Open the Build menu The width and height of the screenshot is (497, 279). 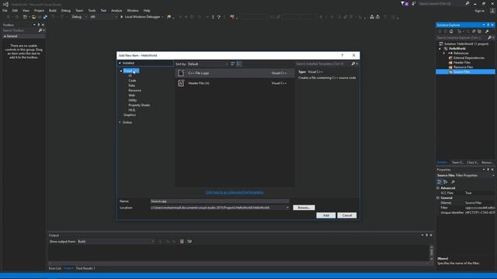pyautogui.click(x=53, y=10)
